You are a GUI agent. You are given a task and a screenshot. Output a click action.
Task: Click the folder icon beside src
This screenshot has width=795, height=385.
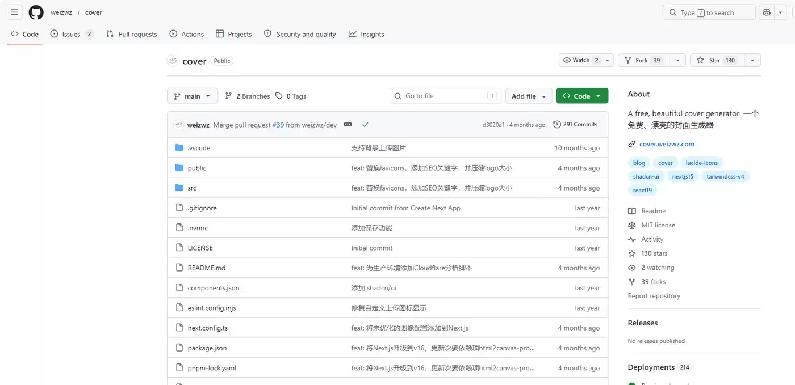tap(179, 188)
